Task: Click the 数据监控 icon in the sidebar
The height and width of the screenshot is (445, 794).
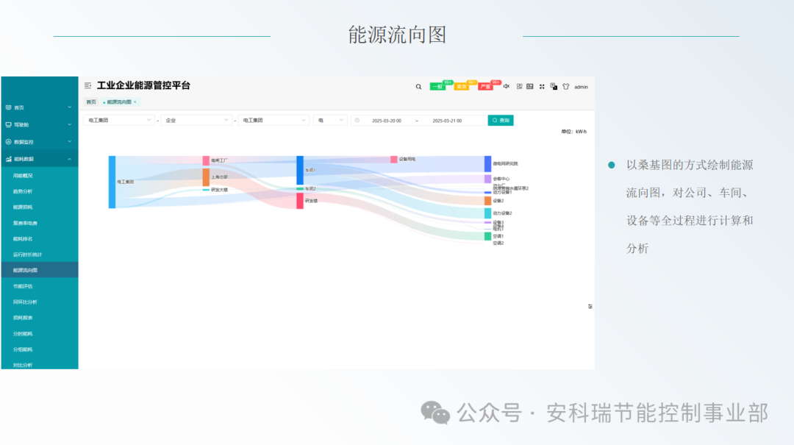Action: point(8,142)
